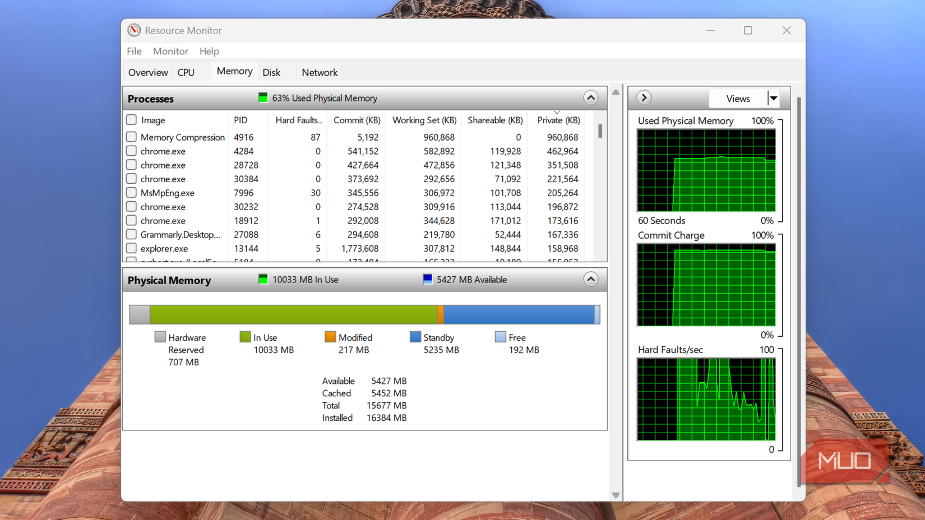
Task: Click the orange Modified legend swatch
Action: point(330,337)
